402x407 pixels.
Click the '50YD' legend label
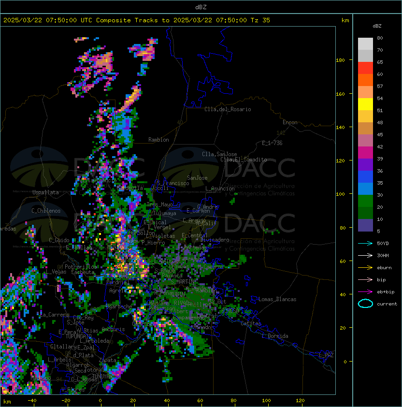(383, 244)
